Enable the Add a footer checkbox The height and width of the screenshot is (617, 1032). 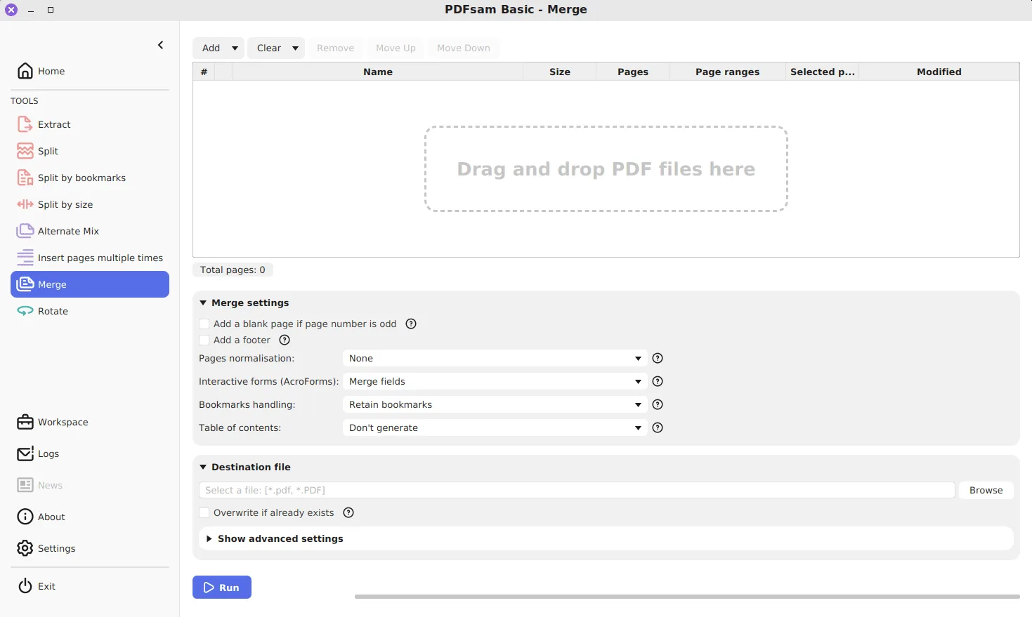tap(204, 340)
